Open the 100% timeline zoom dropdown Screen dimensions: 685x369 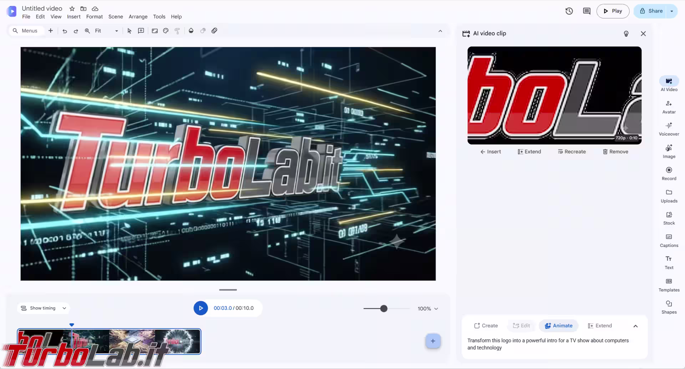428,309
